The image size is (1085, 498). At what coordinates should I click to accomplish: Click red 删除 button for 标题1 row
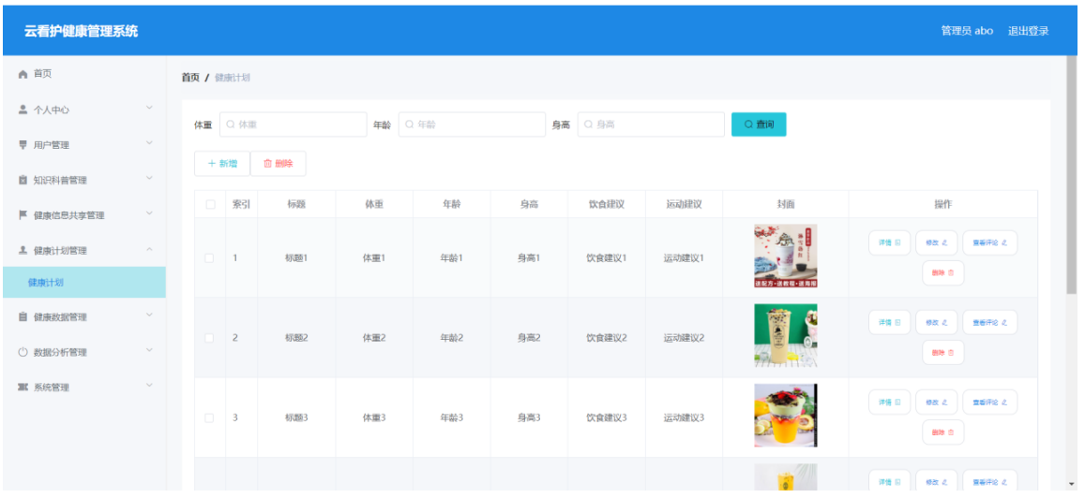[942, 272]
